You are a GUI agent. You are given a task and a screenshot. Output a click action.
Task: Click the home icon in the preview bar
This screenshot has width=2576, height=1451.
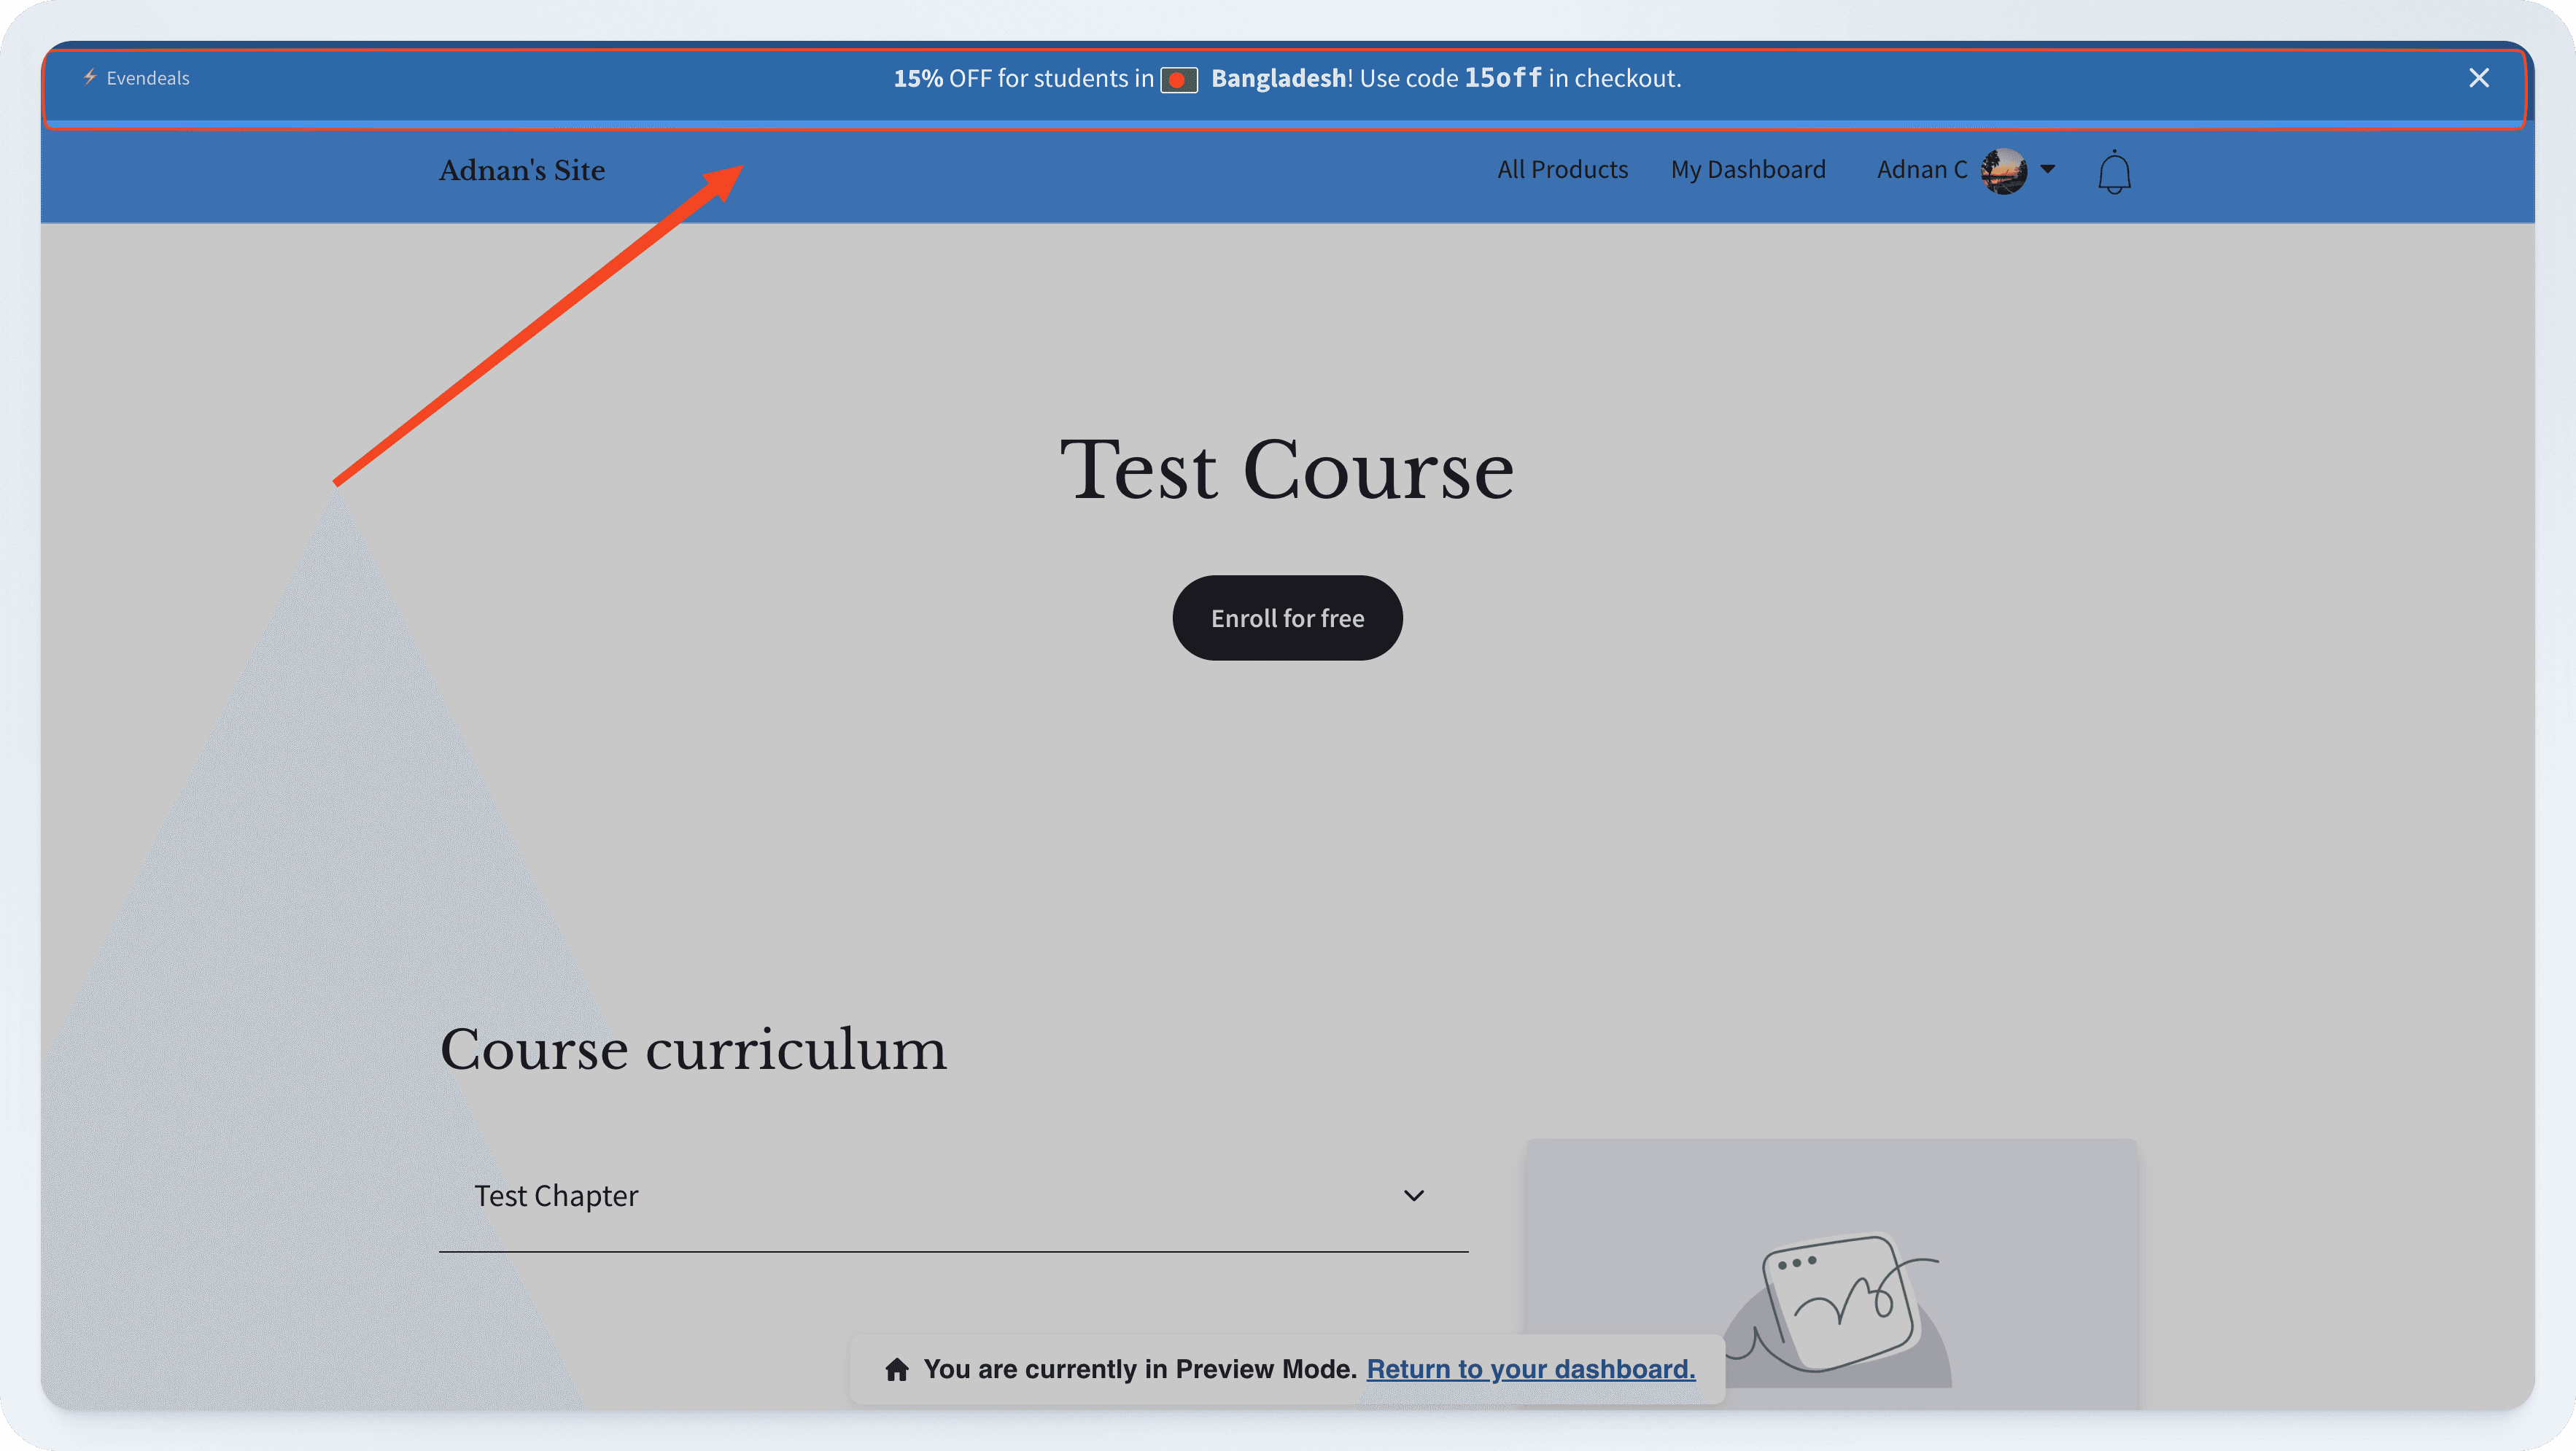point(897,1369)
